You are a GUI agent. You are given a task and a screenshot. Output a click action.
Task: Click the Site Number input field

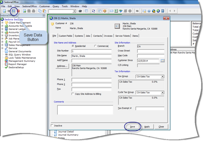[91, 51]
